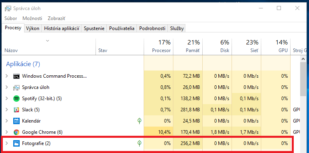This screenshot has width=309, height=153.
Task: Expand the Fotografie process group
Action: [7, 143]
